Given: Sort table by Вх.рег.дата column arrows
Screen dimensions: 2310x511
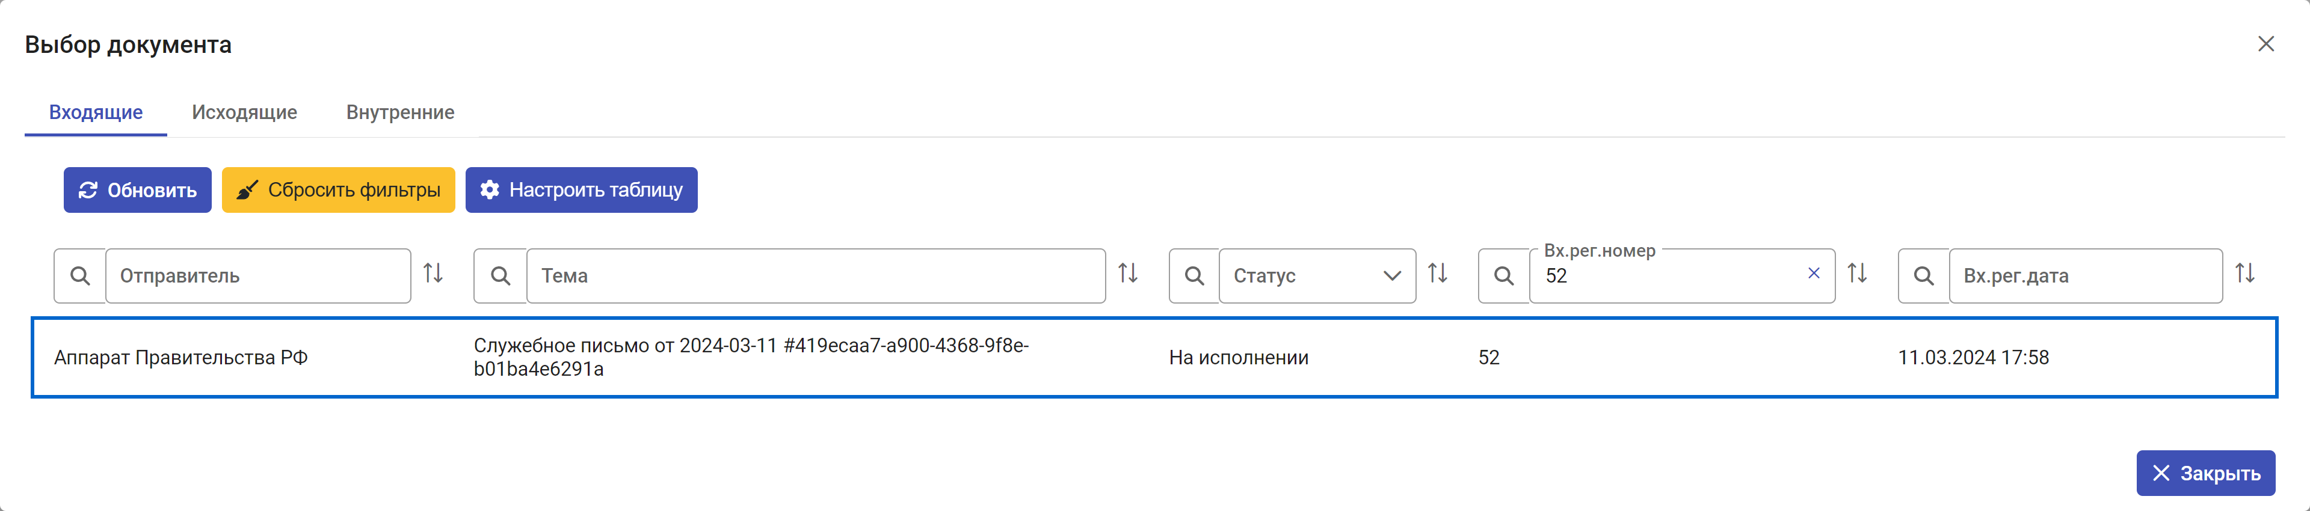Looking at the screenshot, I should pos(2244,272).
